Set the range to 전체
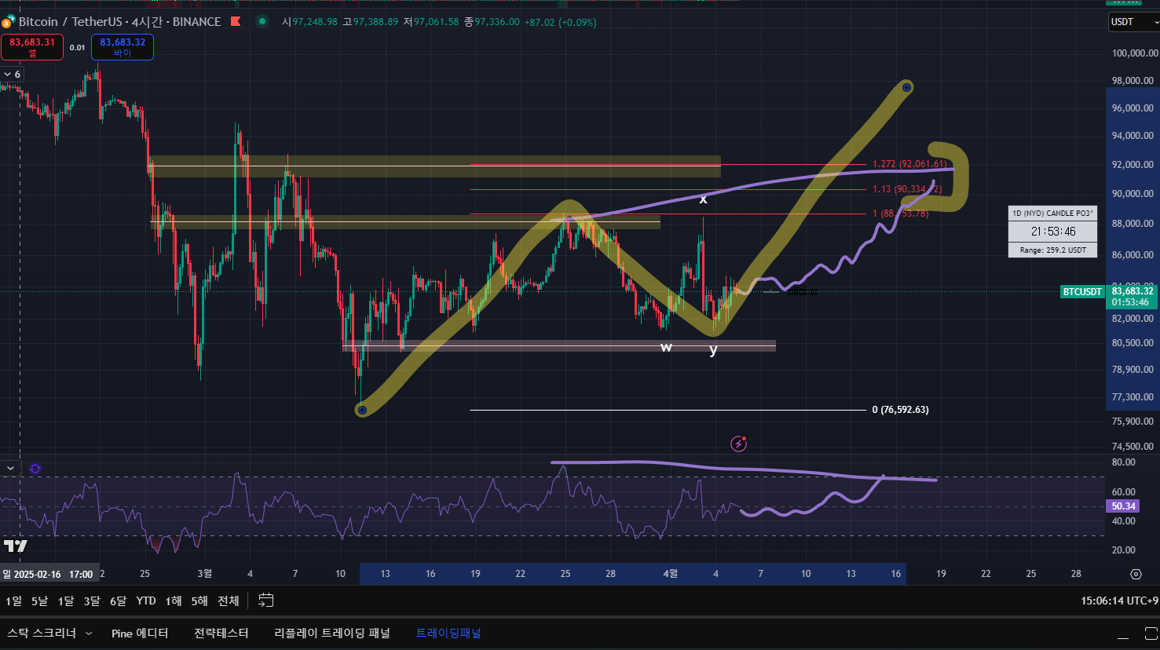 pos(229,601)
